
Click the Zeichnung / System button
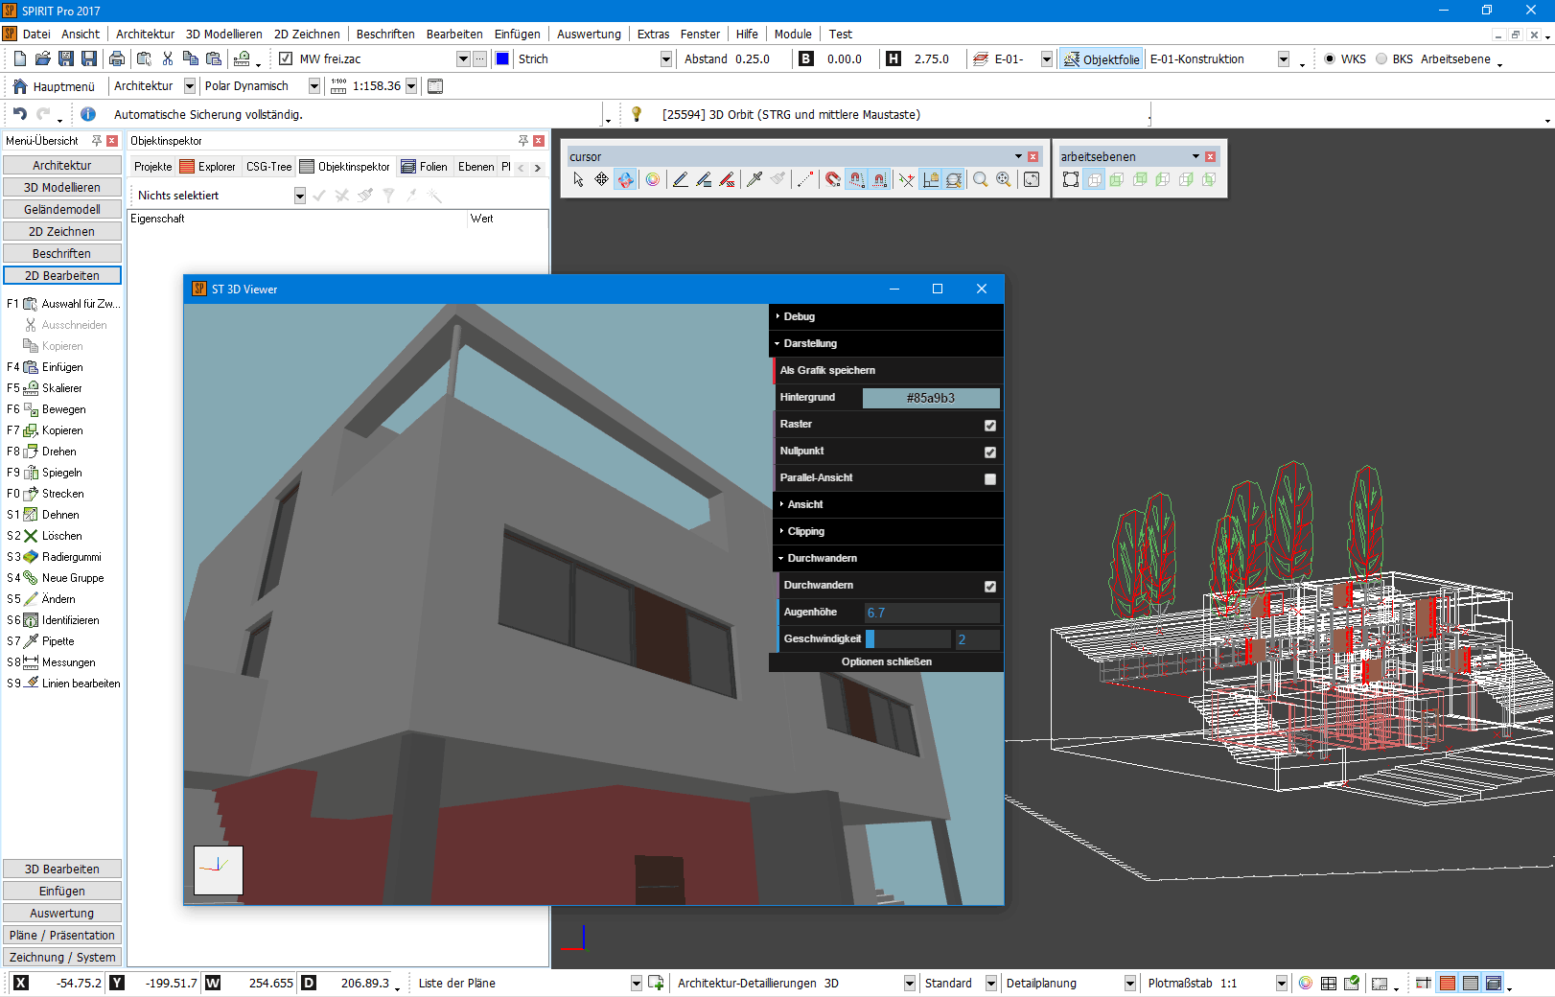pyautogui.click(x=62, y=957)
